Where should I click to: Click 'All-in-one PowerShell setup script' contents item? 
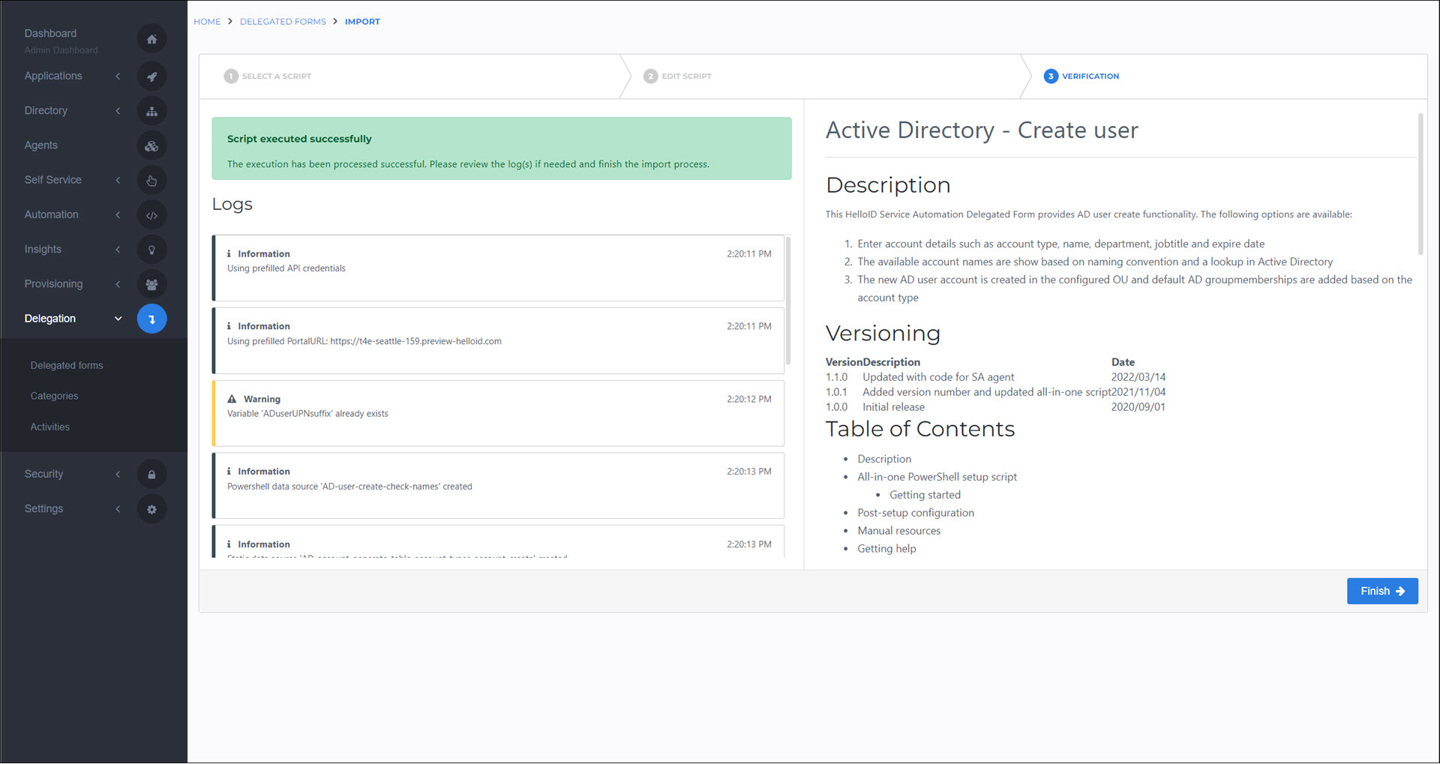(x=937, y=477)
